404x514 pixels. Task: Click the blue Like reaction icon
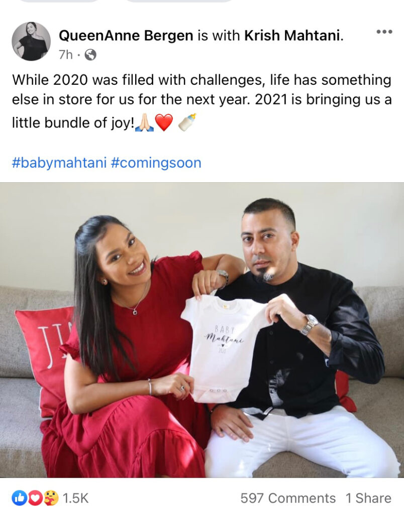point(20,498)
